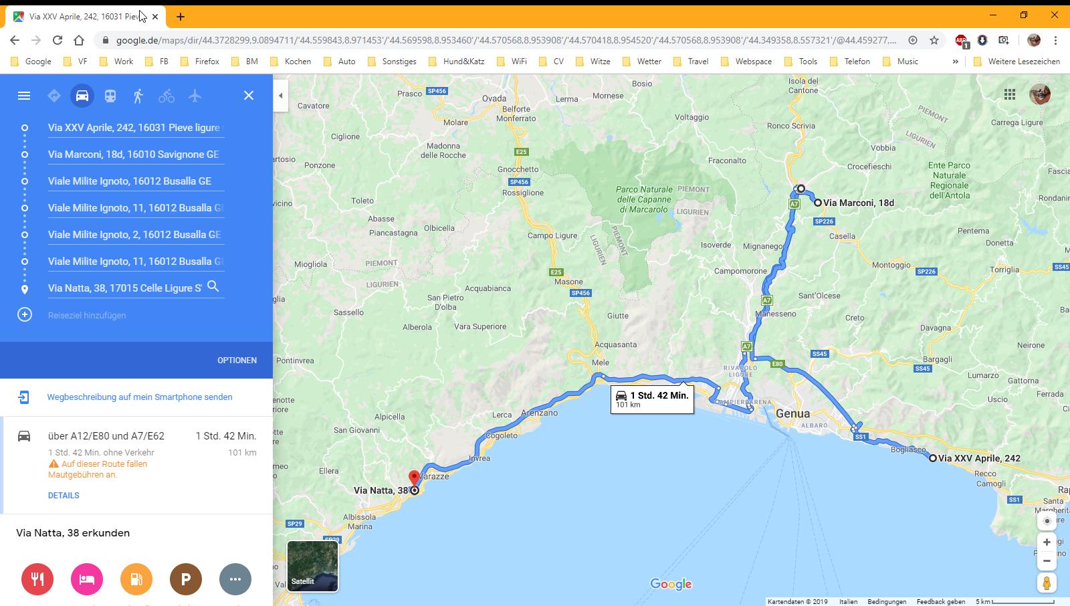Select driving travel mode
The width and height of the screenshot is (1070, 606).
pos(82,96)
